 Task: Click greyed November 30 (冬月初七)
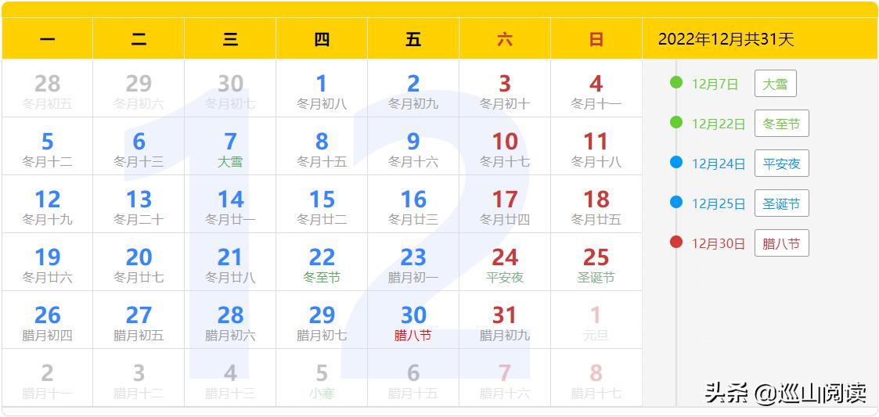point(230,88)
